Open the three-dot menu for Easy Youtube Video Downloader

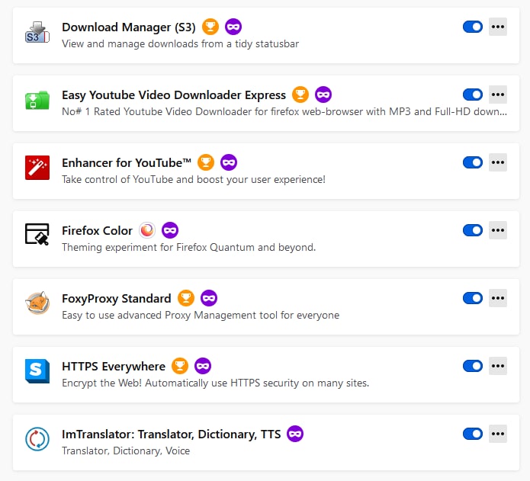coord(498,95)
